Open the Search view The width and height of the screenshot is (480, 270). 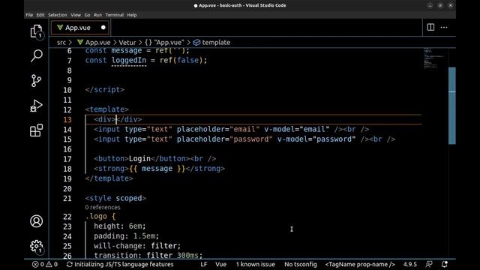[x=37, y=55]
